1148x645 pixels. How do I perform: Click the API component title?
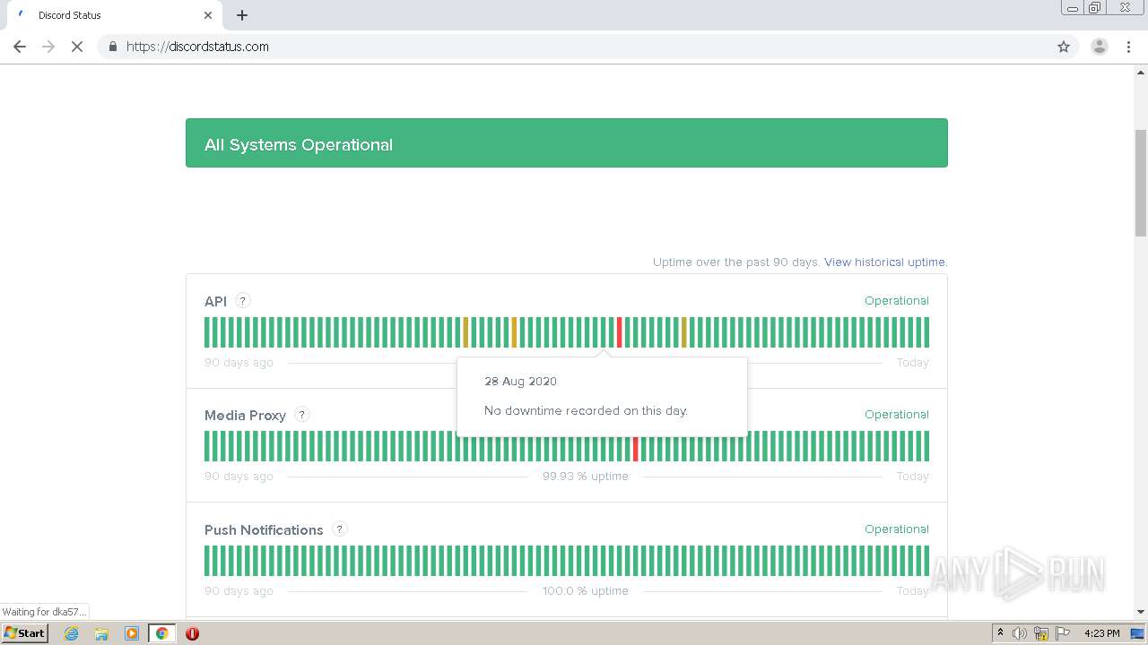pyautogui.click(x=215, y=302)
